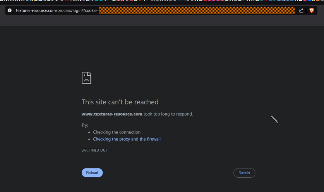Screen dimensions: 324x192
Task: Click the bullet before the proxy suggestion
Action: tap(89, 139)
